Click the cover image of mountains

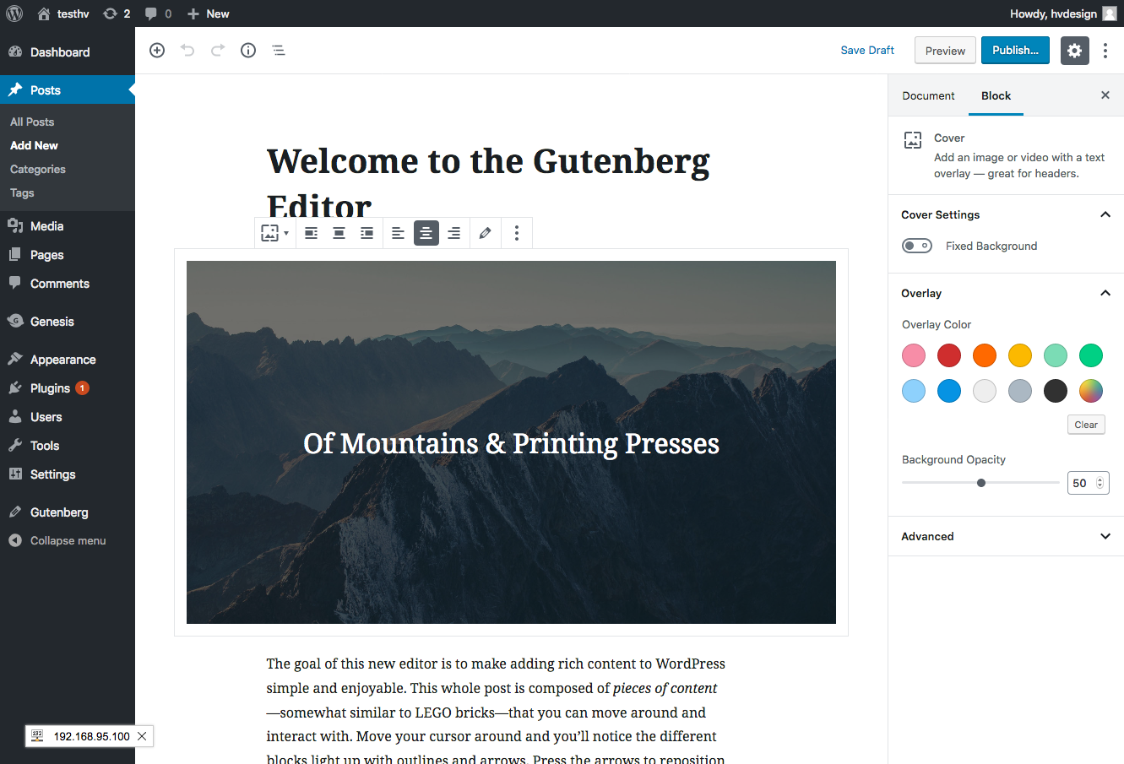(511, 442)
